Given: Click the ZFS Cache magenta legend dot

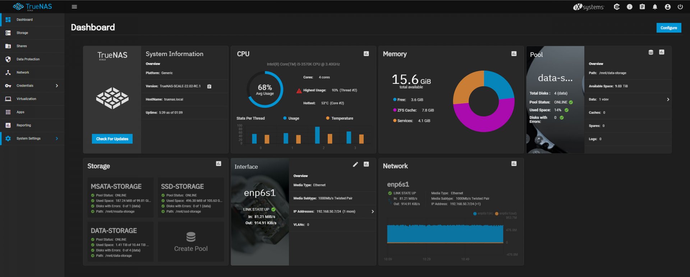Looking at the screenshot, I should point(395,110).
